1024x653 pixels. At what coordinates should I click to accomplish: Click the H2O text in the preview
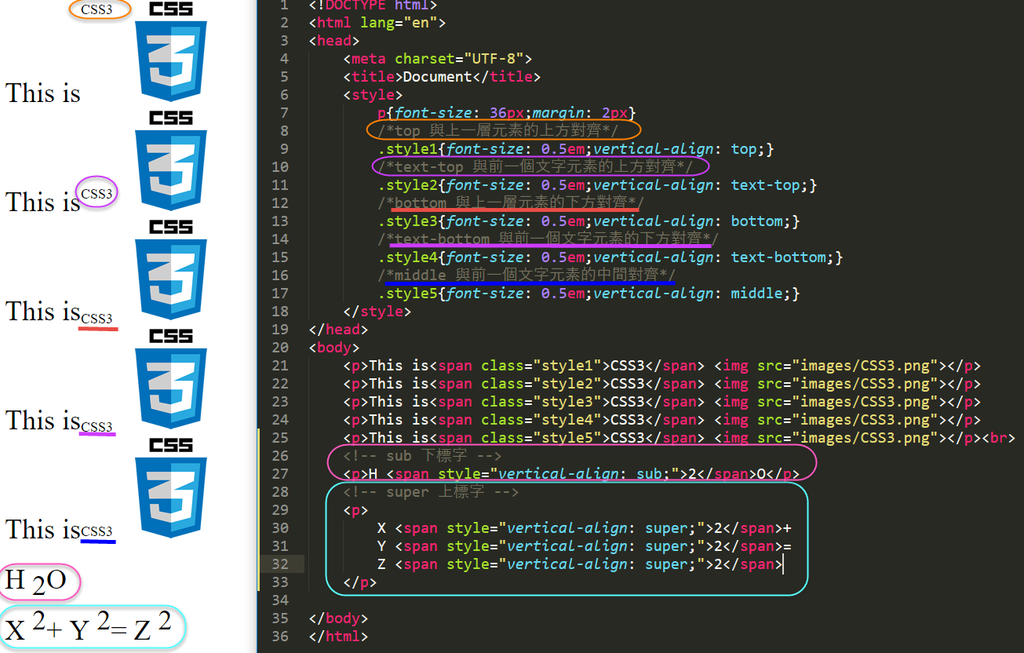pos(35,582)
